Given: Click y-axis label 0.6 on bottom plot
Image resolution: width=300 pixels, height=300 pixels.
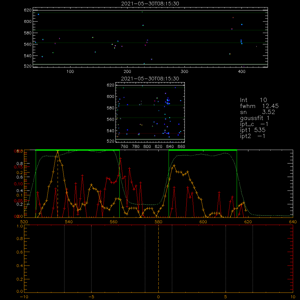Looking at the screenshot, I should coord(20,252).
